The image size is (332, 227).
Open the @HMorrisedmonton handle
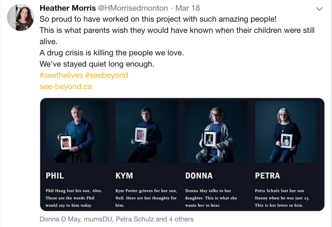click(x=133, y=8)
